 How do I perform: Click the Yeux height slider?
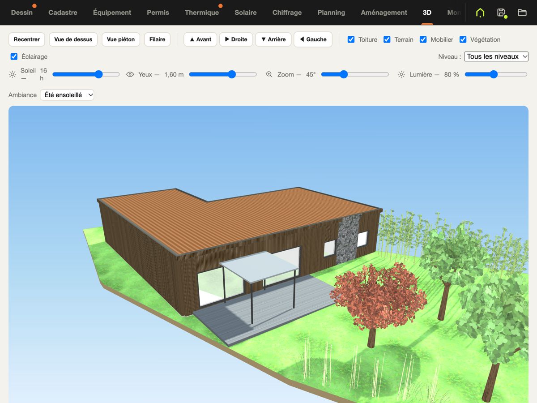(223, 74)
